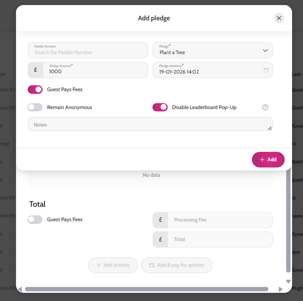Enable the Remain Anonymous toggle

pos(35,108)
